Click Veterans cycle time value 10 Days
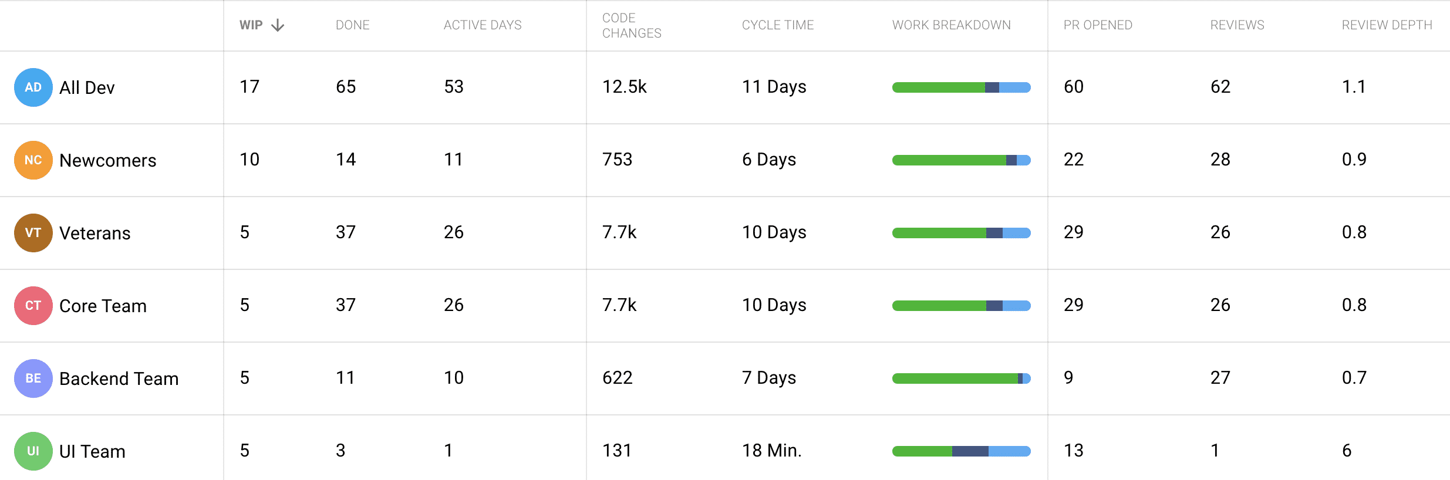1450x480 pixels. coord(774,233)
